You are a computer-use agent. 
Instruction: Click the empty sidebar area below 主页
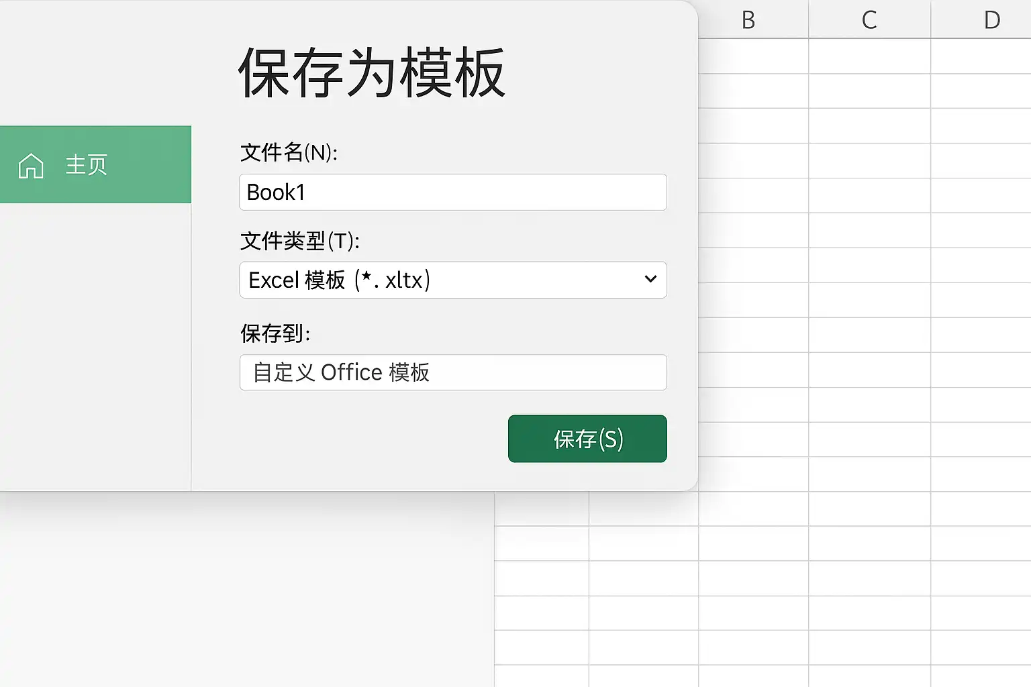click(95, 346)
